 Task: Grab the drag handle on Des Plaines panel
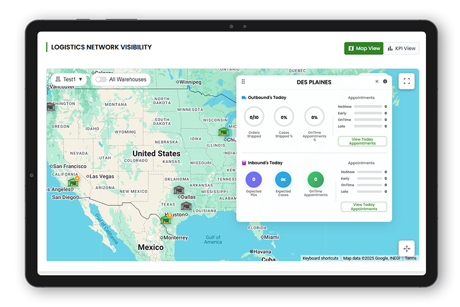coord(243,82)
